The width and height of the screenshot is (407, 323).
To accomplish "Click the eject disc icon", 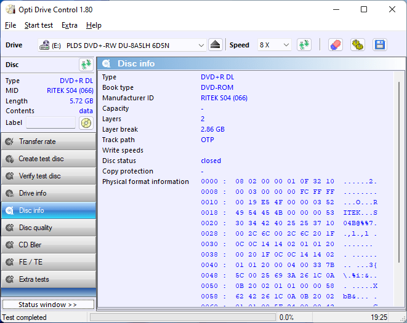I will tap(215, 45).
